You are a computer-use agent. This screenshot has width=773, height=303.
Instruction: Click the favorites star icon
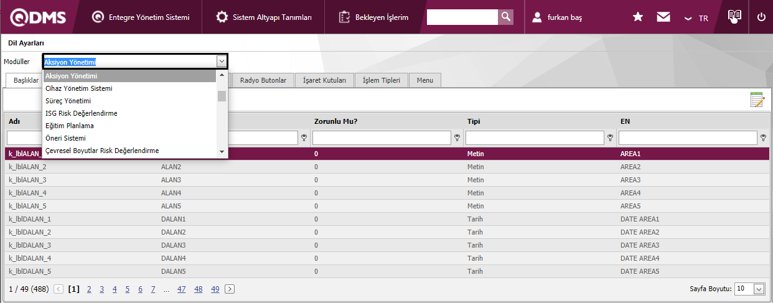pyautogui.click(x=638, y=17)
